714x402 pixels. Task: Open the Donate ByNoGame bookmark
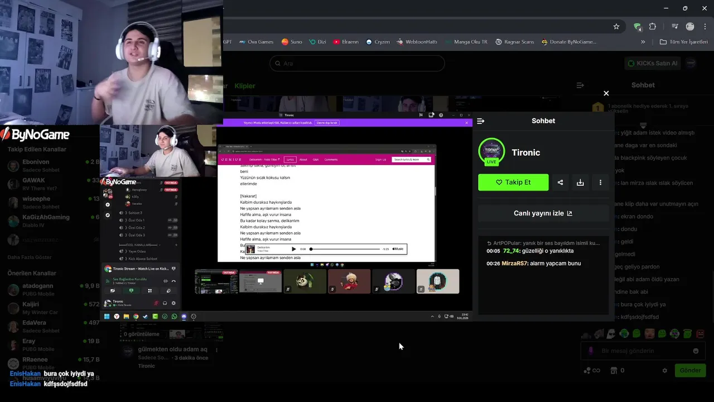(569, 42)
